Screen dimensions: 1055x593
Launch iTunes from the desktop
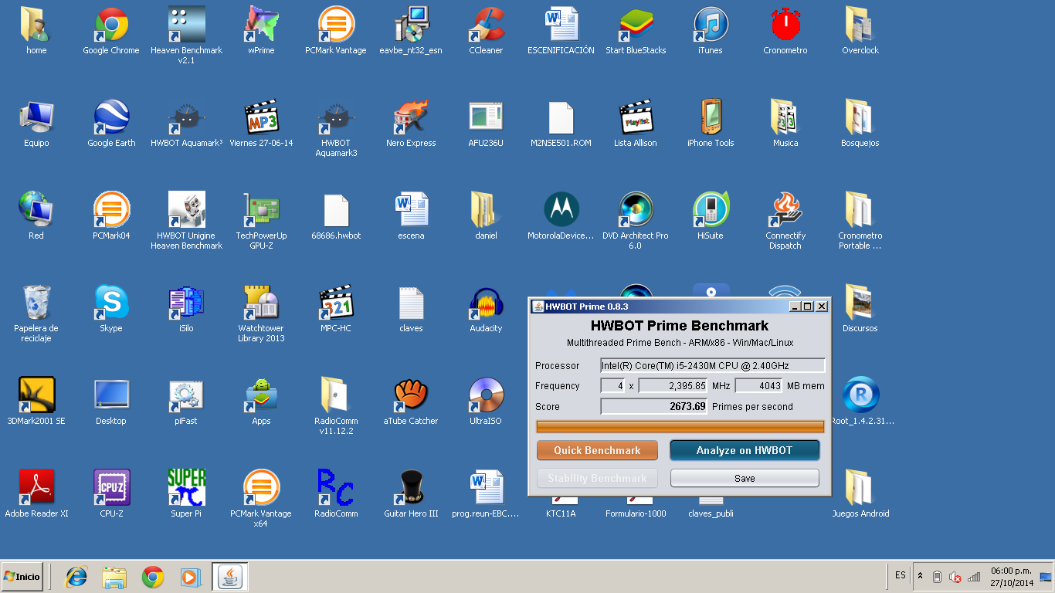tap(711, 31)
